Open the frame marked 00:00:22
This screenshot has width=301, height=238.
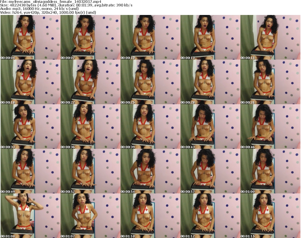point(91,82)
